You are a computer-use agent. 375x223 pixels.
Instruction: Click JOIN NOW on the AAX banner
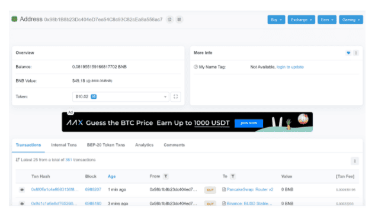tap(249, 123)
